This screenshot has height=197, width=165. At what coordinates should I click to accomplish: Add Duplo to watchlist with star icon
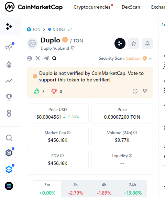(134, 43)
